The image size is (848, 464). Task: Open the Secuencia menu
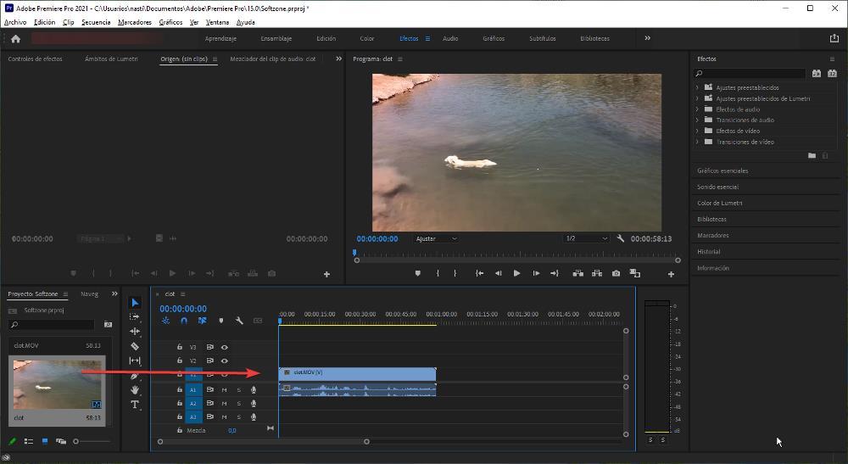pyautogui.click(x=96, y=22)
